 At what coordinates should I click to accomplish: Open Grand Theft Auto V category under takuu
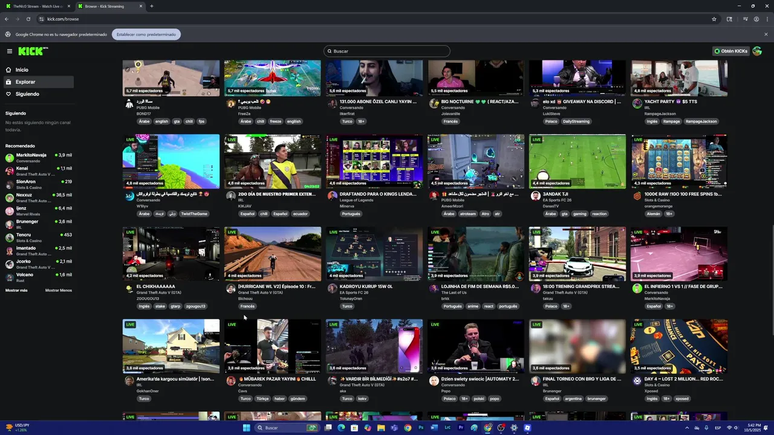(565, 292)
